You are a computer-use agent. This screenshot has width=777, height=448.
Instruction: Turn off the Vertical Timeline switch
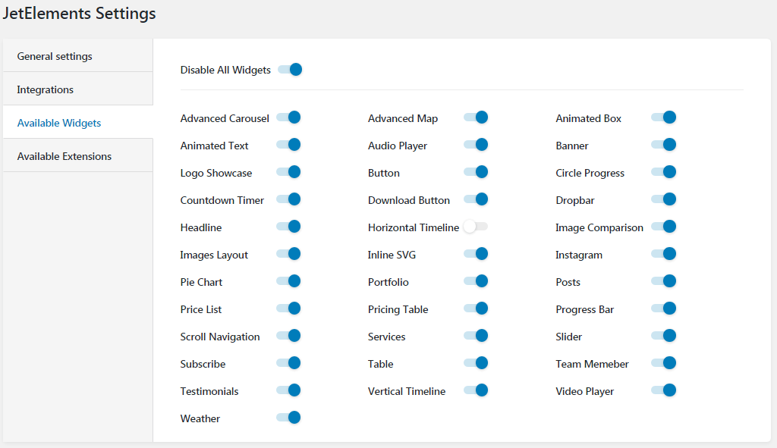[x=476, y=390]
